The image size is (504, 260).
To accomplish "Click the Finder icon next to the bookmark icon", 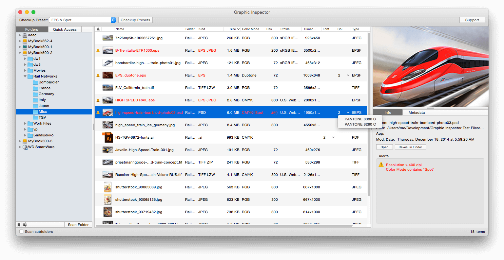I will click(x=25, y=225).
